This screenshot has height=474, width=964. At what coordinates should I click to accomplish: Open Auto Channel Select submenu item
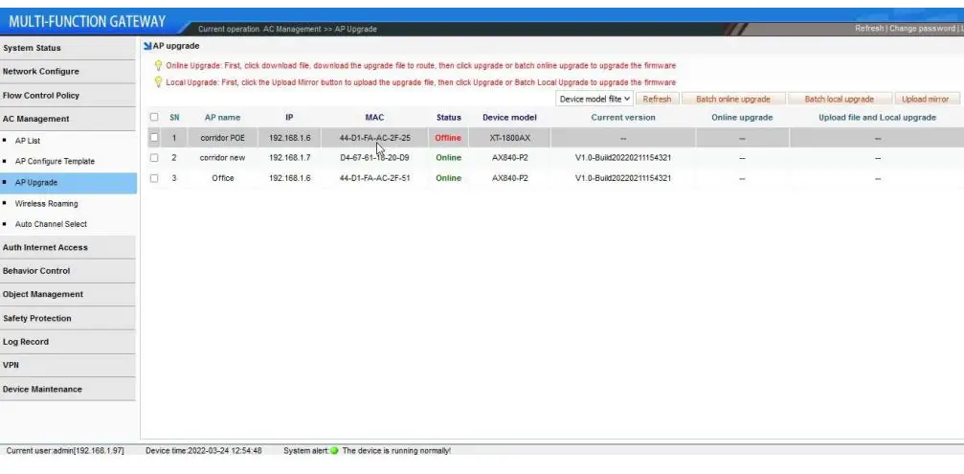pyautogui.click(x=51, y=224)
